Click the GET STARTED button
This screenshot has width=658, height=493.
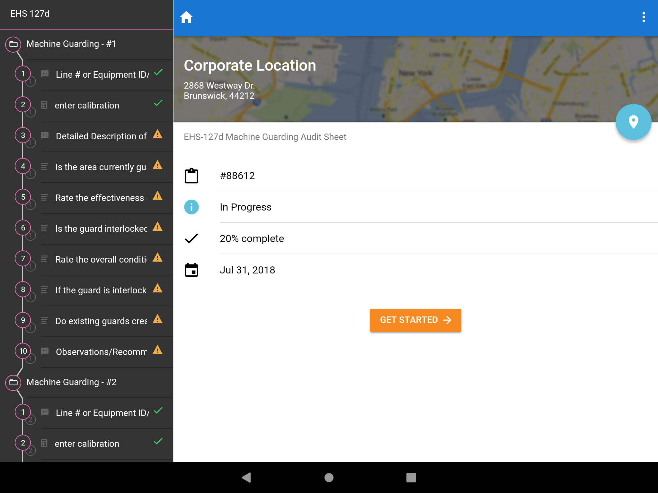[415, 320]
